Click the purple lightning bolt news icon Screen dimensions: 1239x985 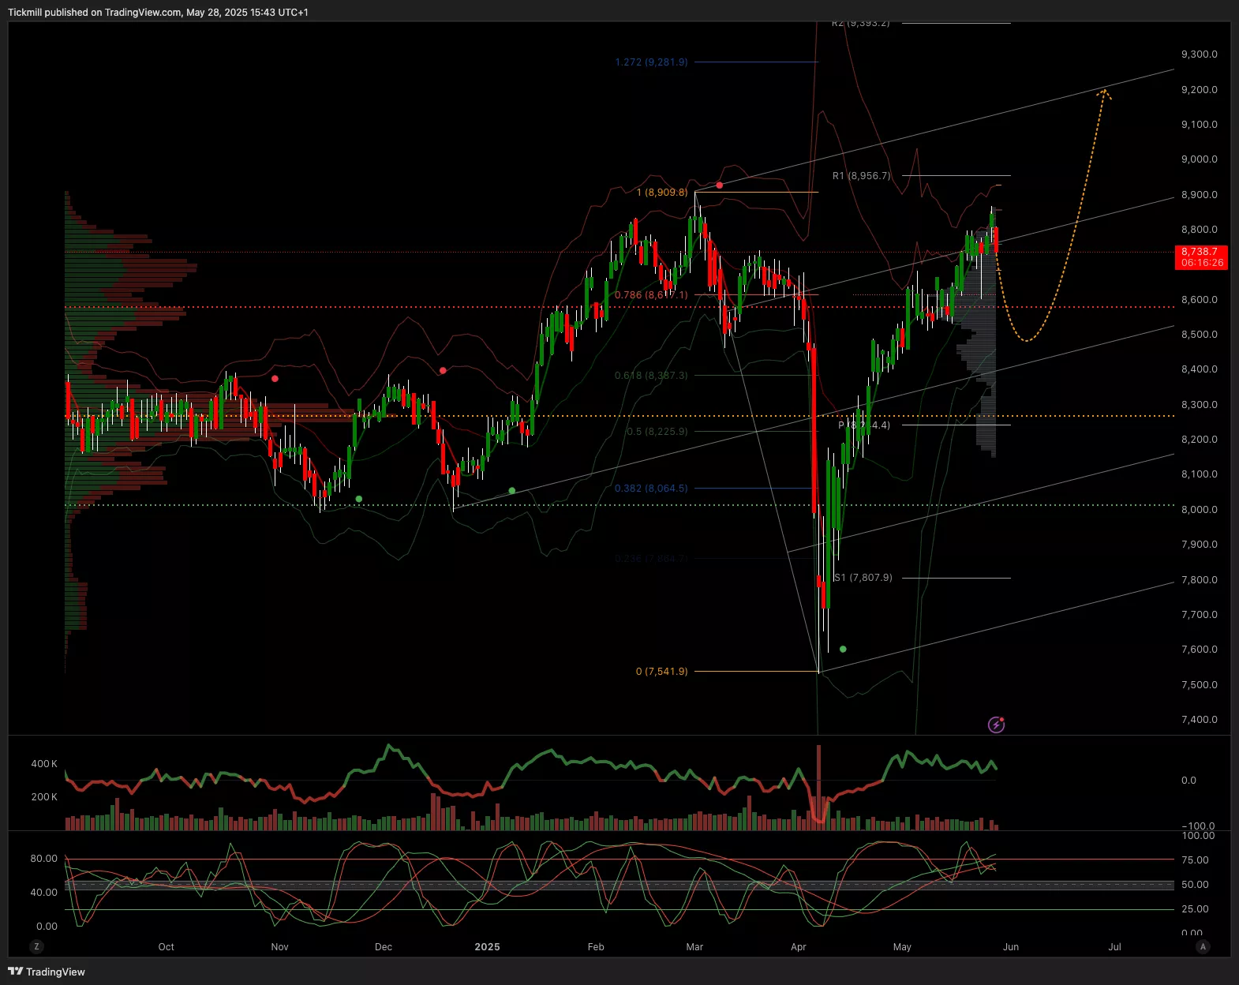coord(996,725)
